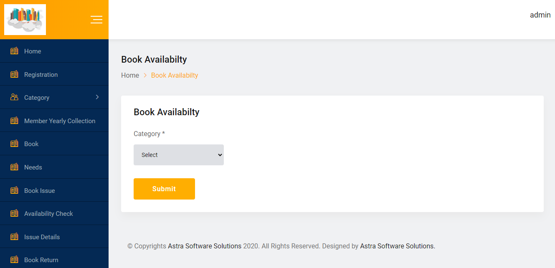Click the book icon beside Registration

[14, 74]
